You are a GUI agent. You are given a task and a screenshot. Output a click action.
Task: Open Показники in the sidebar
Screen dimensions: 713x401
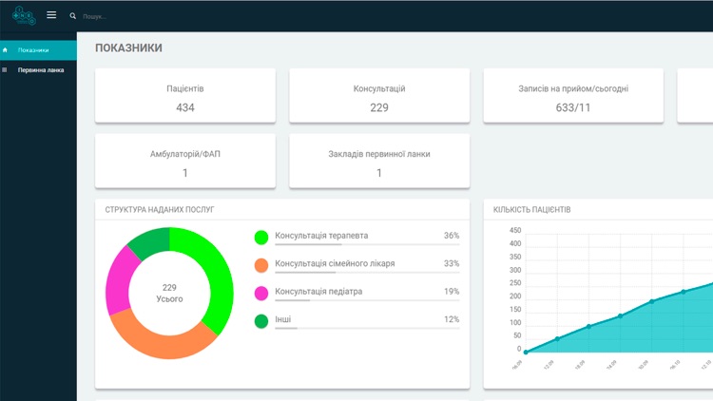(x=33, y=49)
